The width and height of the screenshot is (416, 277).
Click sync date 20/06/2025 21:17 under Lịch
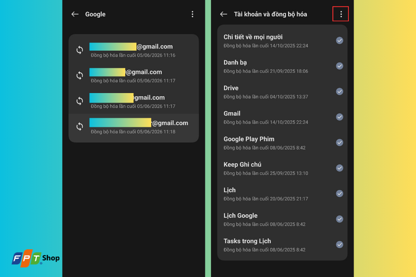(289, 199)
